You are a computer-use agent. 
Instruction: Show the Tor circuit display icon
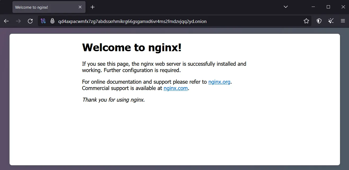(x=43, y=21)
